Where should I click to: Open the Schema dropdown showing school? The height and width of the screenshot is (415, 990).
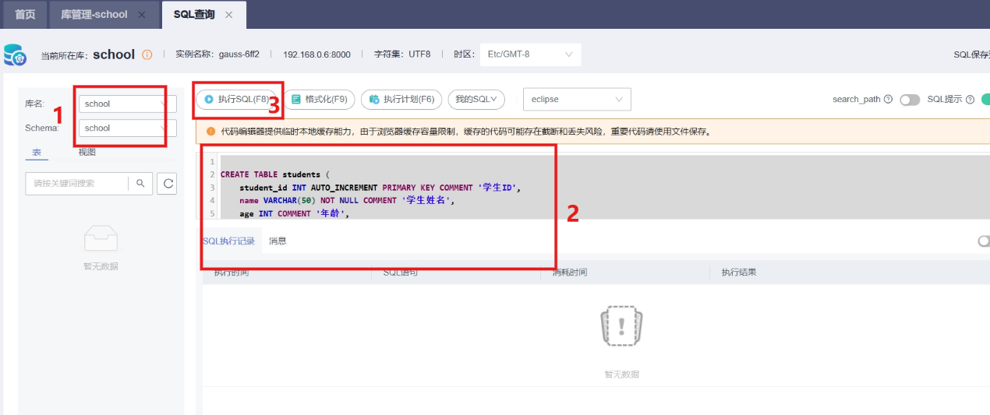tap(128, 128)
